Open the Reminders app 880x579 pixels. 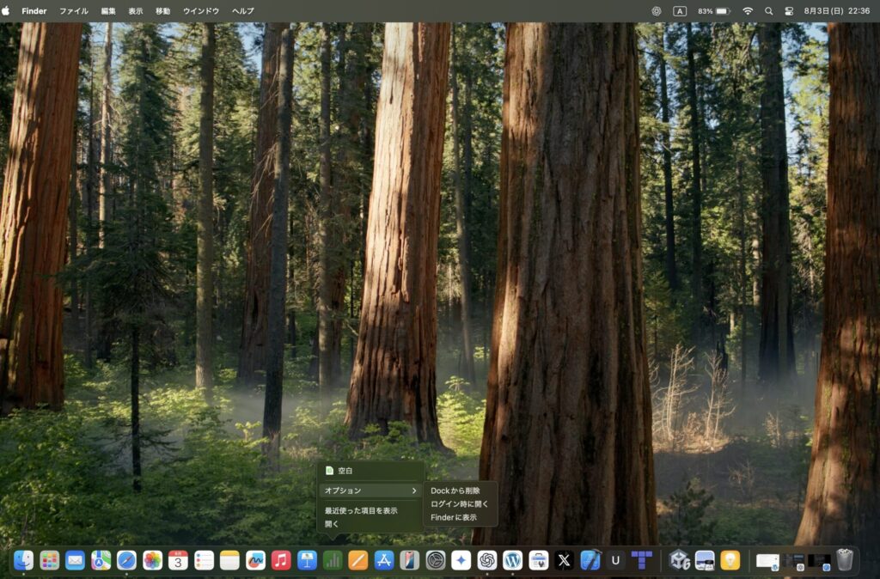[204, 560]
